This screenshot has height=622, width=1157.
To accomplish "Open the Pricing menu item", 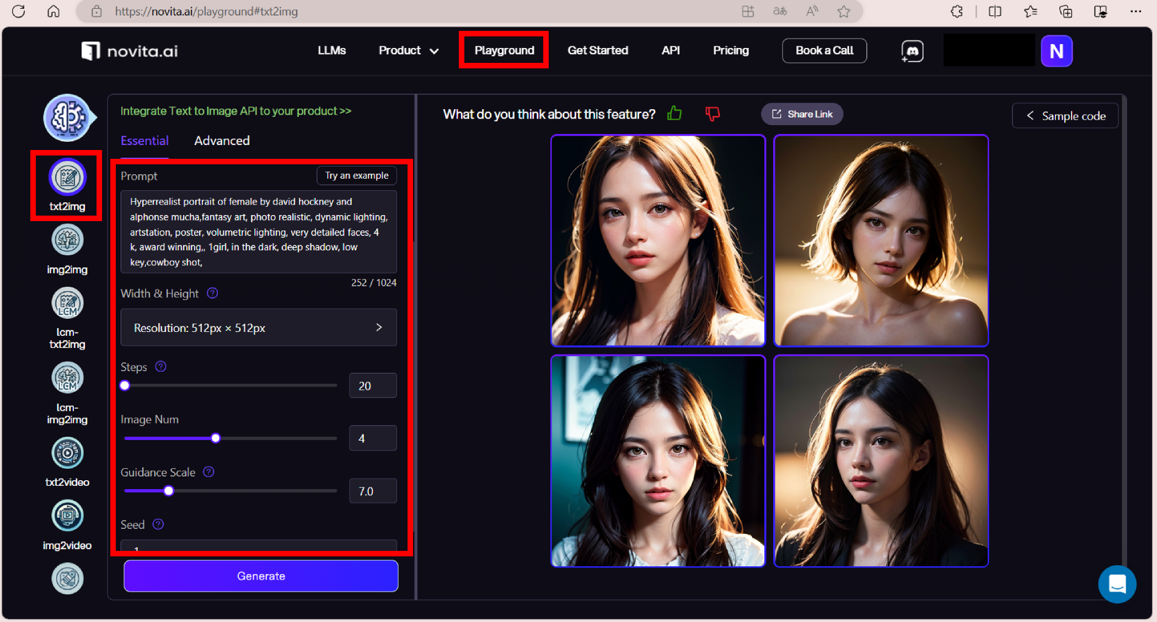I will pyautogui.click(x=731, y=51).
